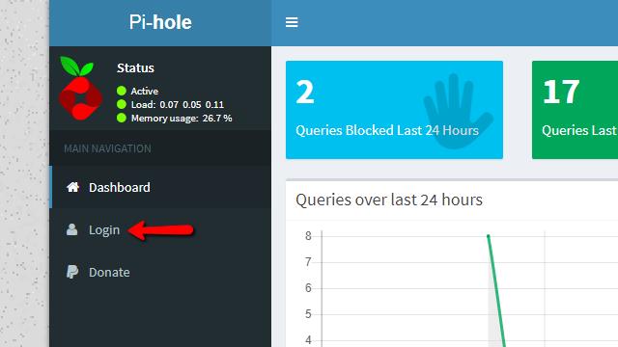Toggle sidebar with the hamburger menu icon
The height and width of the screenshot is (347, 618).
point(292,22)
